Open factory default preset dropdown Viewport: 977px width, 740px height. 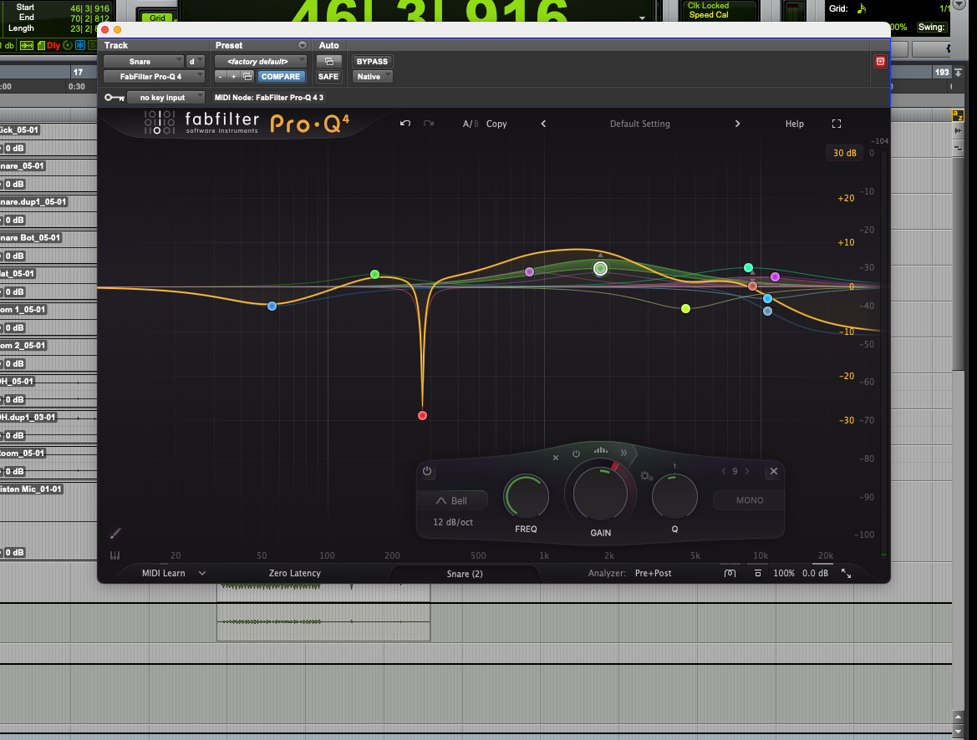point(261,61)
